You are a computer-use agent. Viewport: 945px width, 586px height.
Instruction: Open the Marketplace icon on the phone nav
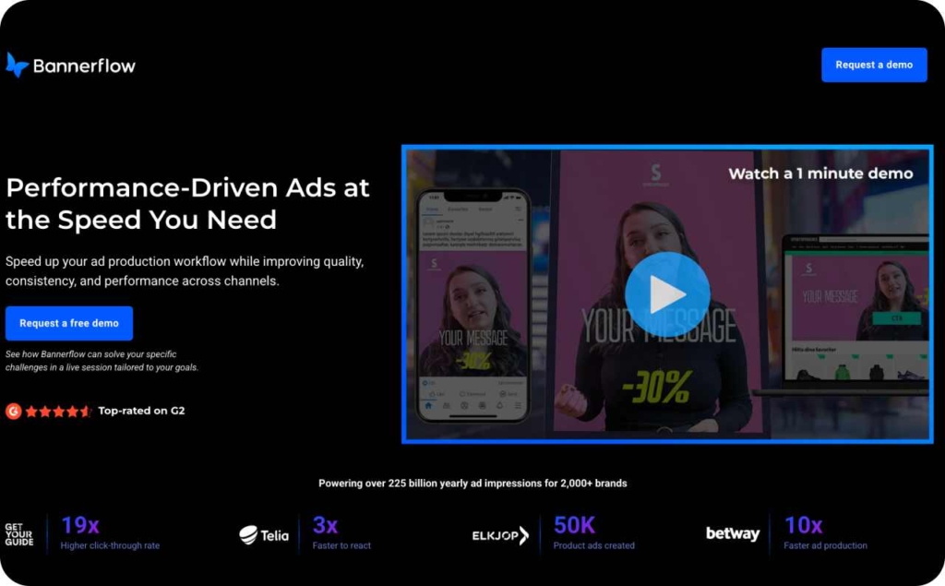pyautogui.click(x=482, y=405)
